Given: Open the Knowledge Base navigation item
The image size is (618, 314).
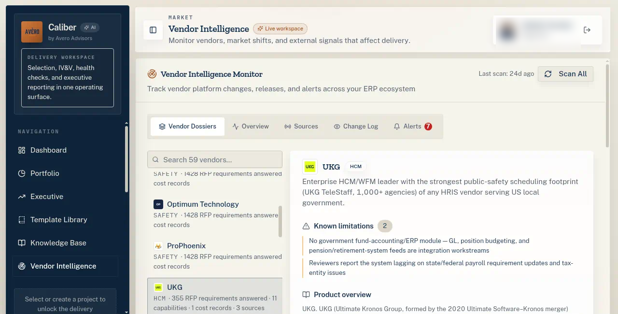Looking at the screenshot, I should tap(65, 243).
